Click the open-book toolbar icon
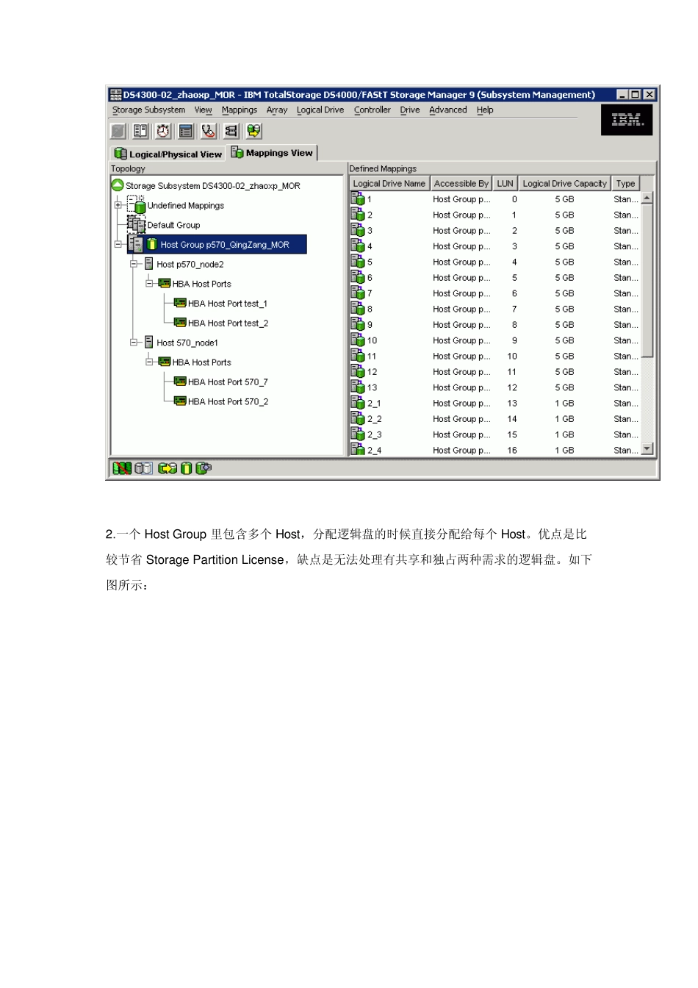This screenshot has height=988, width=698. [x=140, y=131]
